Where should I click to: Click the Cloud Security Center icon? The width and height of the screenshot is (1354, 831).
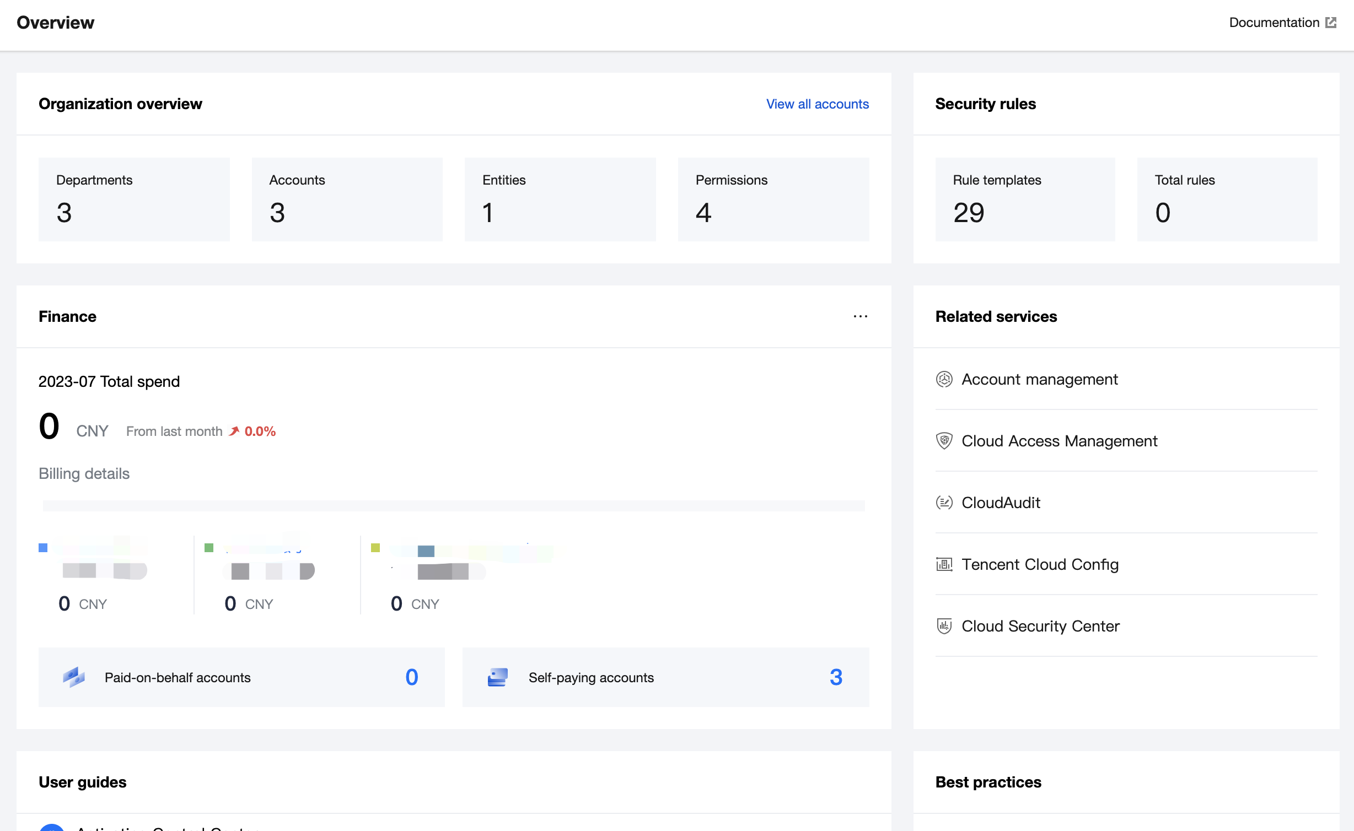944,627
